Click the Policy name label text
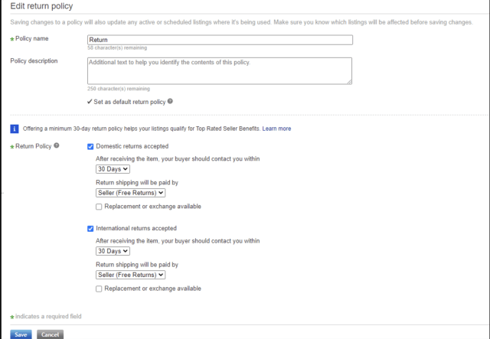This screenshot has width=490, height=339. click(30, 38)
